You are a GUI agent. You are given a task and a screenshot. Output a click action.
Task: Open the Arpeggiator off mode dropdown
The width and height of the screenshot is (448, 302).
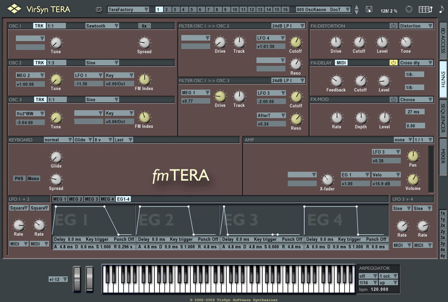[368, 276]
